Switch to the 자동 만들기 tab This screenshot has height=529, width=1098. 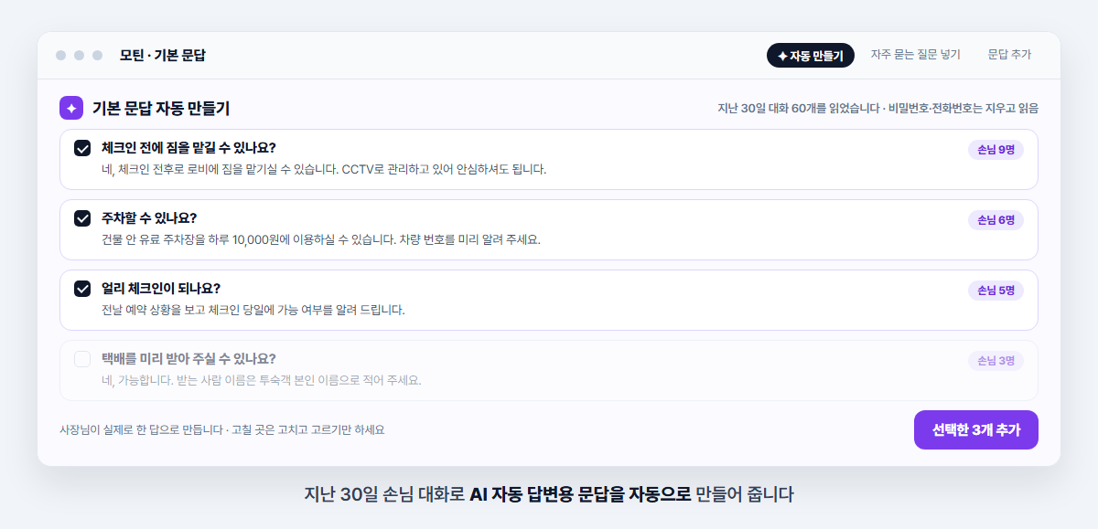[811, 55]
